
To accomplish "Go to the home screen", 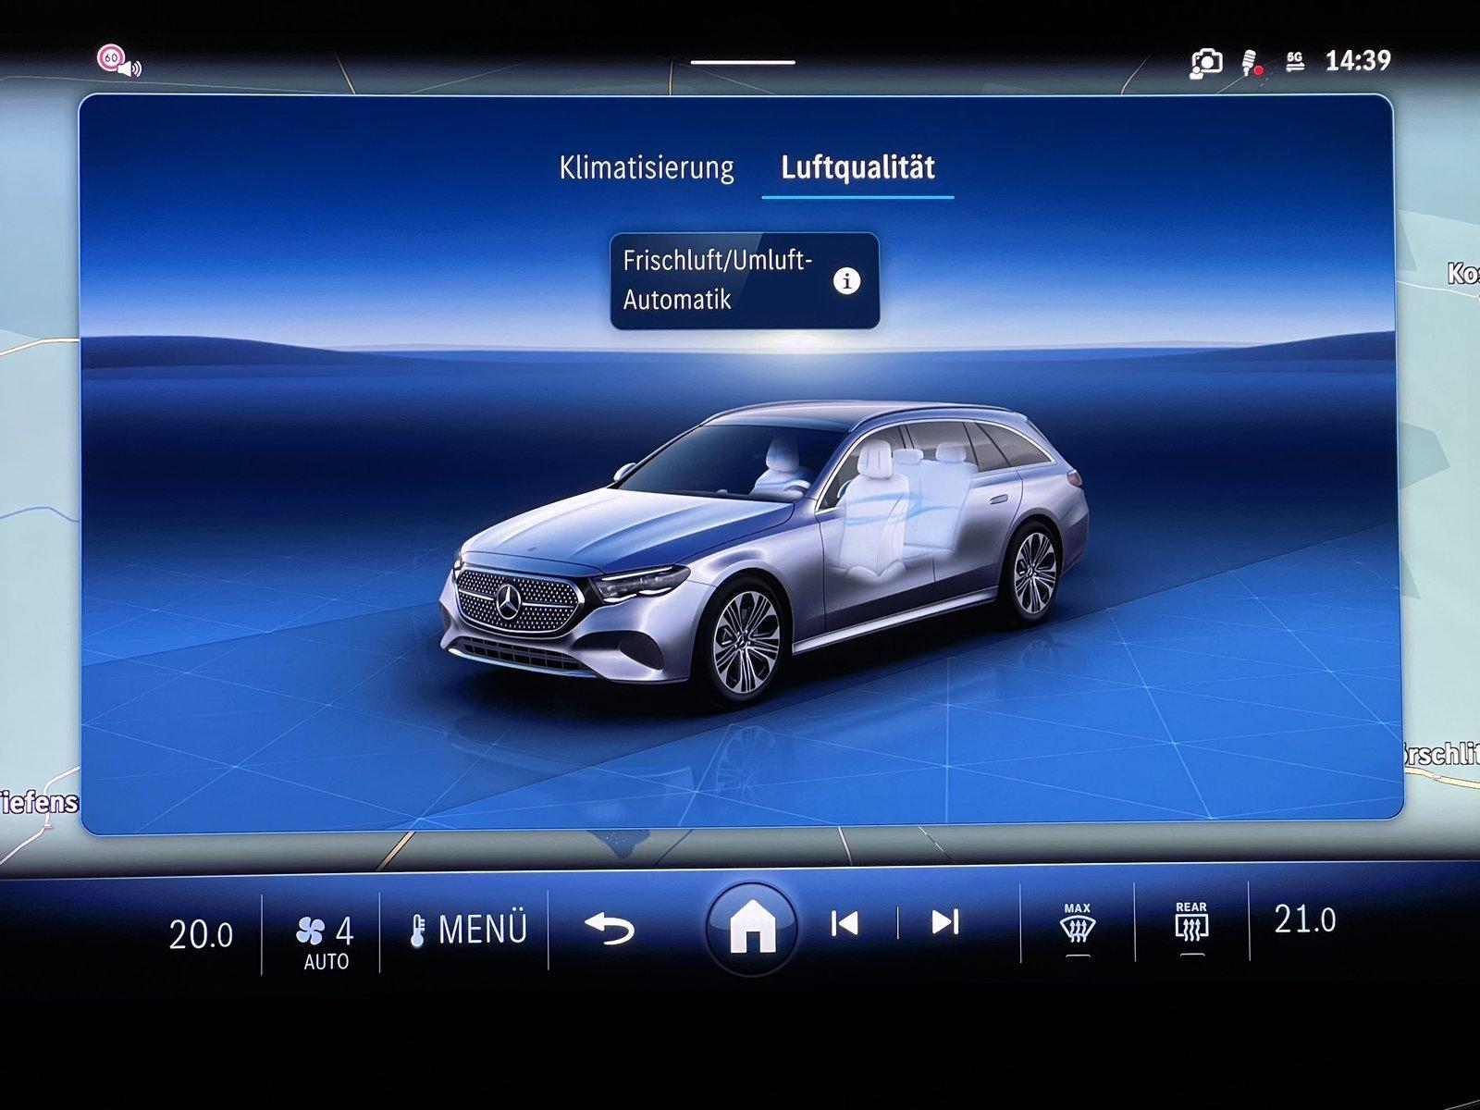I will click(x=751, y=931).
